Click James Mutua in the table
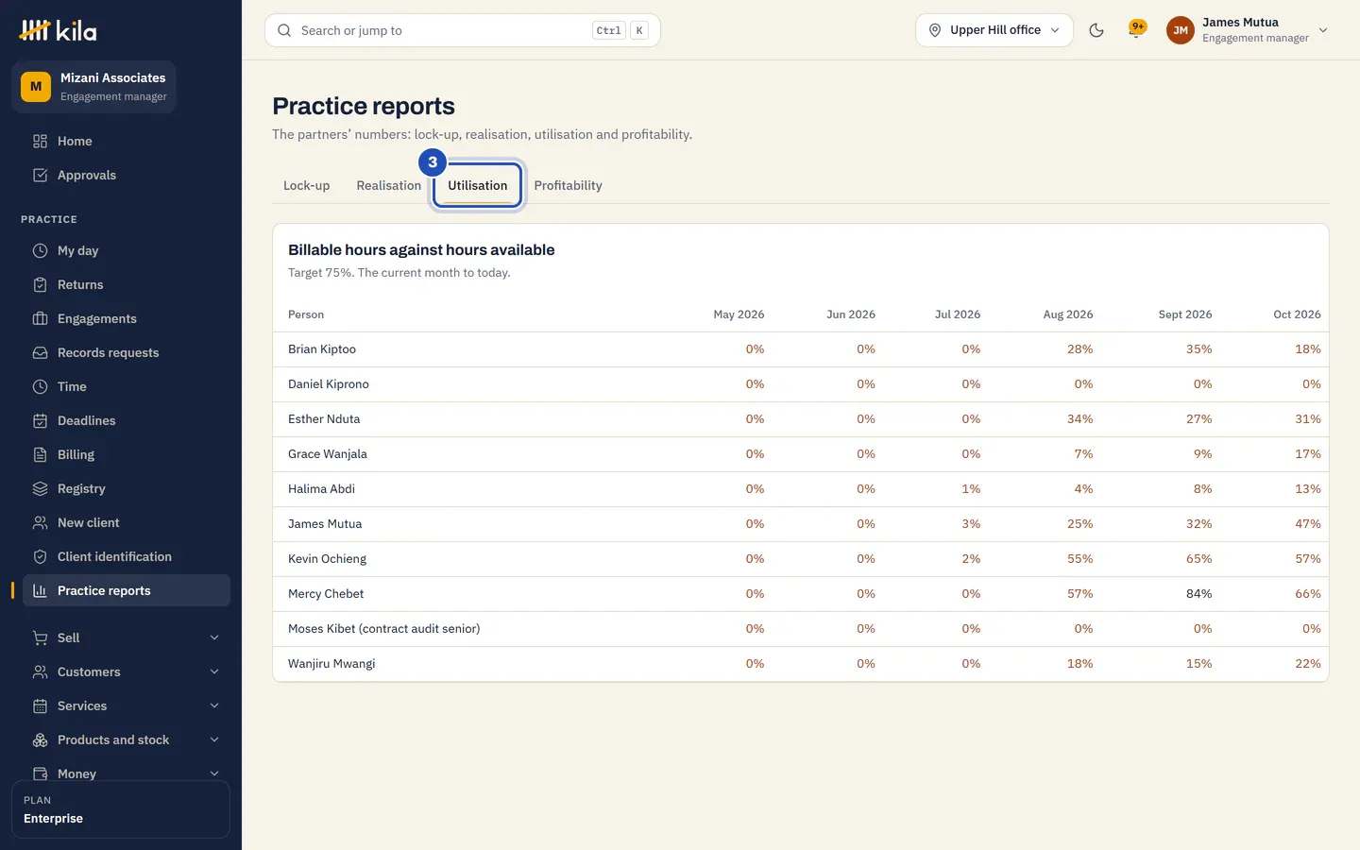The width and height of the screenshot is (1360, 850). click(x=325, y=524)
